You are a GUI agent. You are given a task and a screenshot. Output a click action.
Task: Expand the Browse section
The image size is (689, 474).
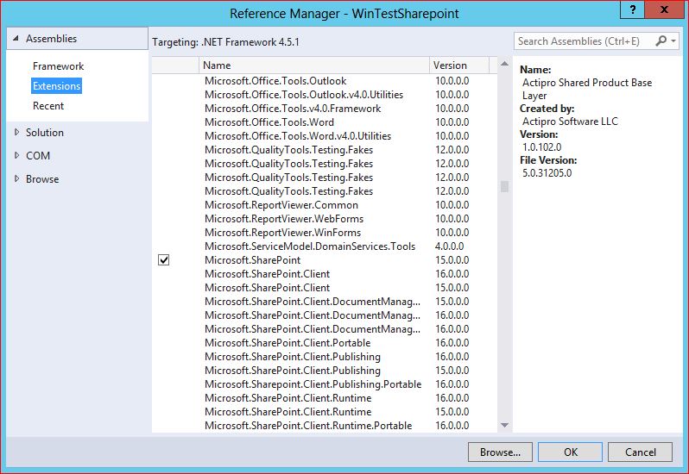[x=16, y=178]
